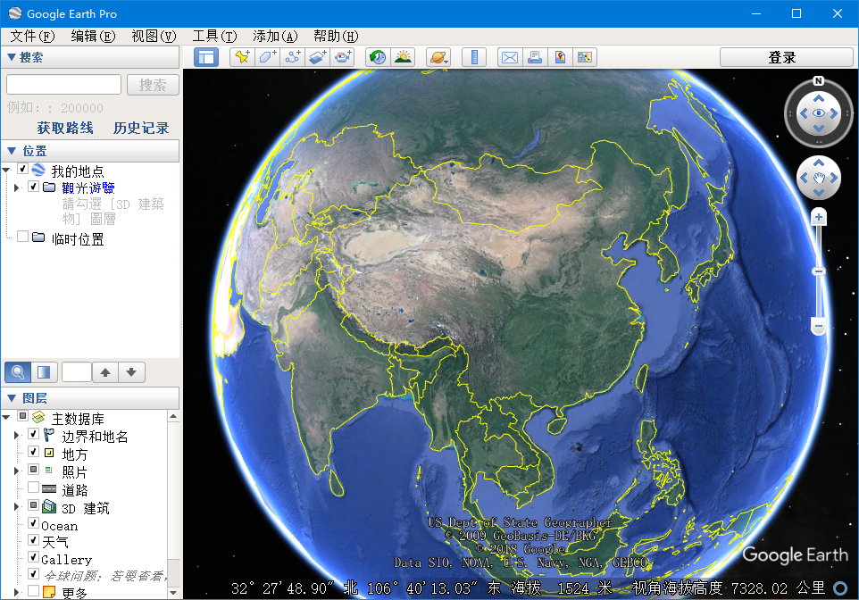
Task: Open the ruler measurement tool
Action: point(474,57)
